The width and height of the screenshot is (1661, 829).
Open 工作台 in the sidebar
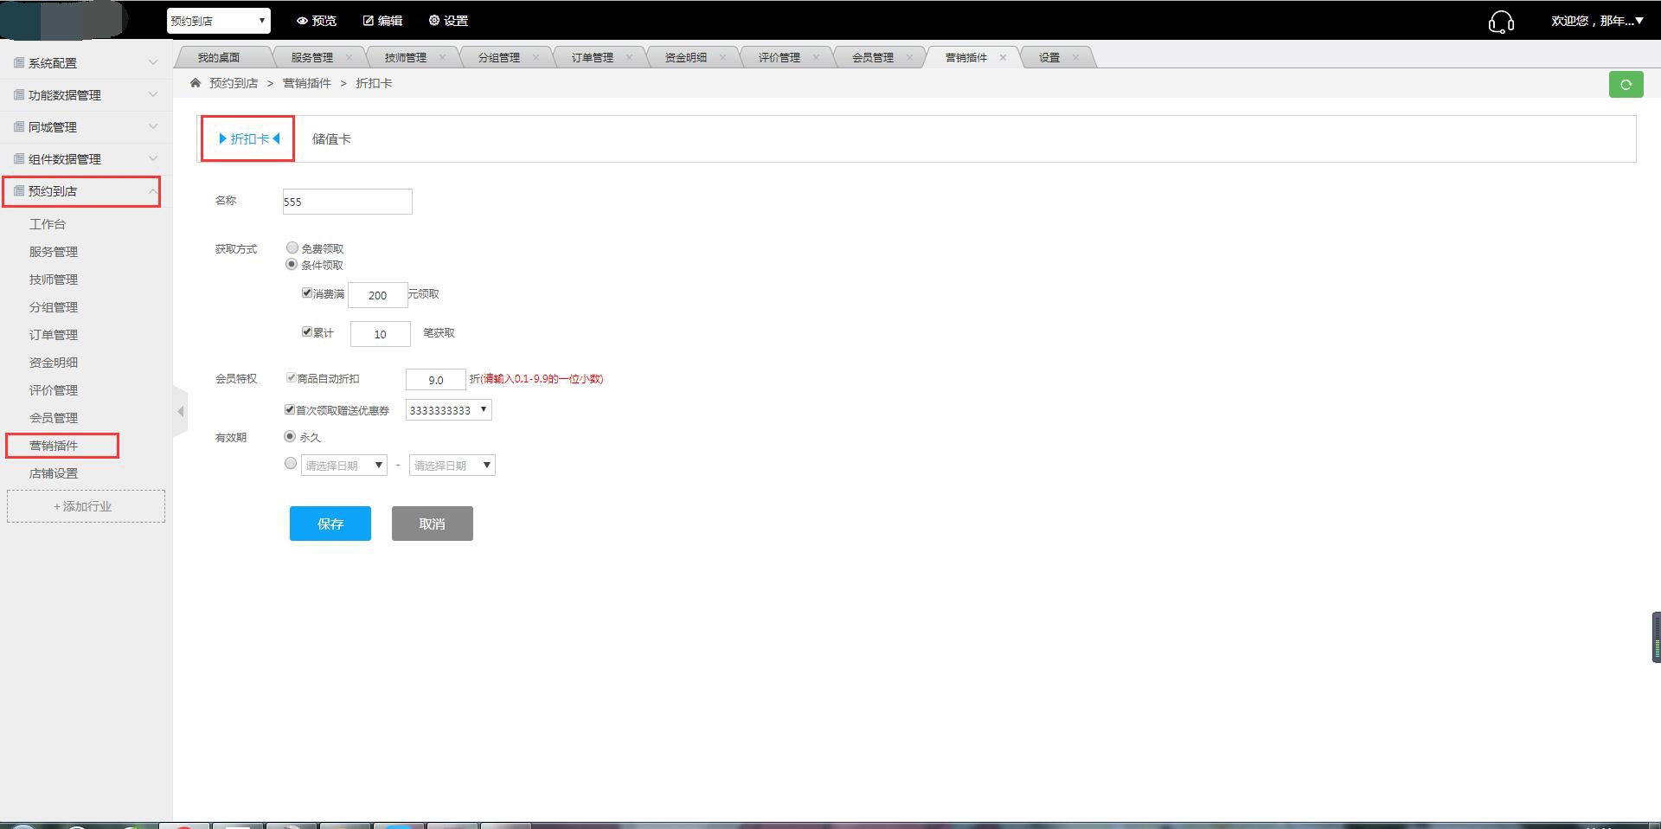pos(48,224)
